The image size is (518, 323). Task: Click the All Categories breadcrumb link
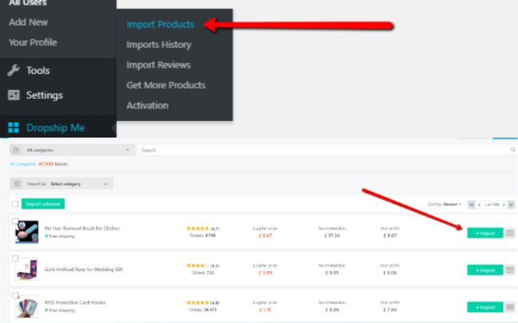click(x=23, y=164)
